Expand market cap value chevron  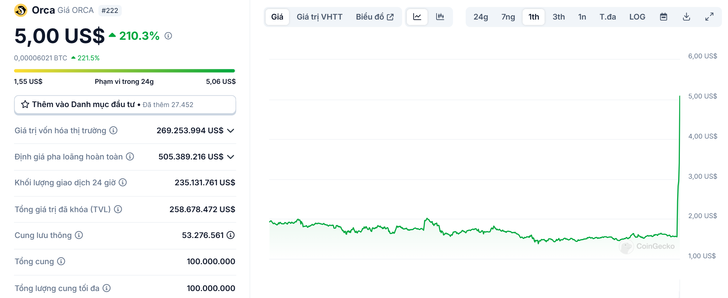coord(231,131)
